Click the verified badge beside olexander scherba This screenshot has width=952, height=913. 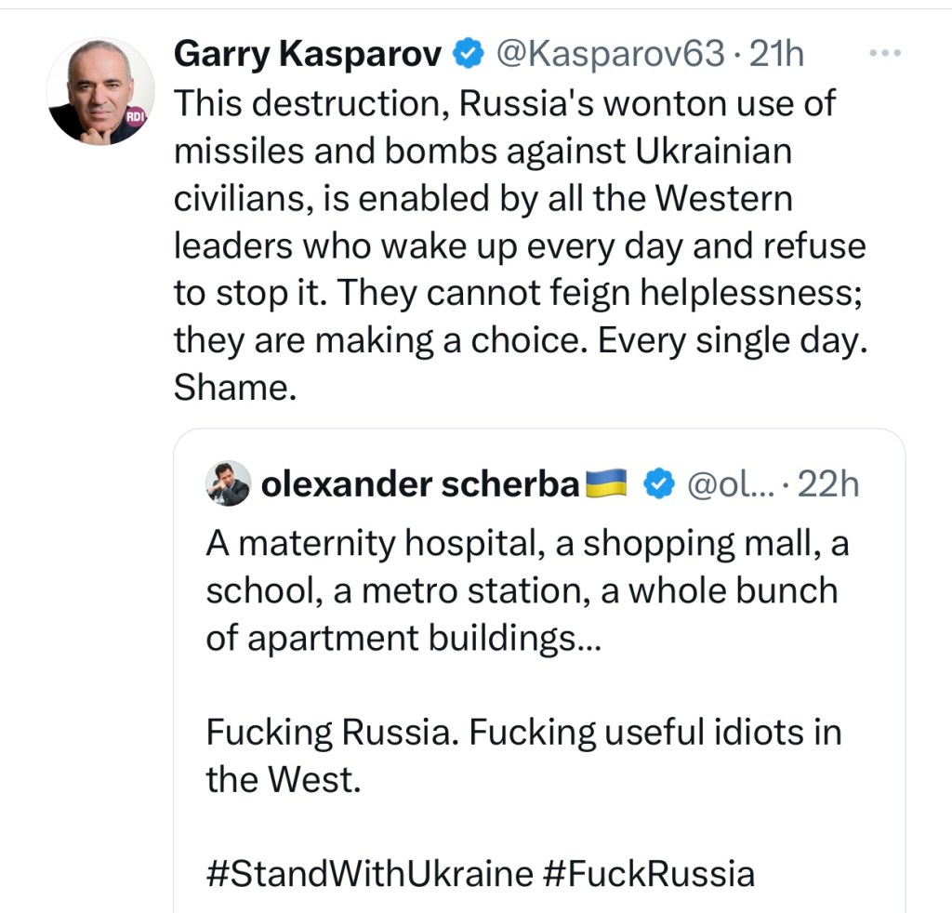659,483
